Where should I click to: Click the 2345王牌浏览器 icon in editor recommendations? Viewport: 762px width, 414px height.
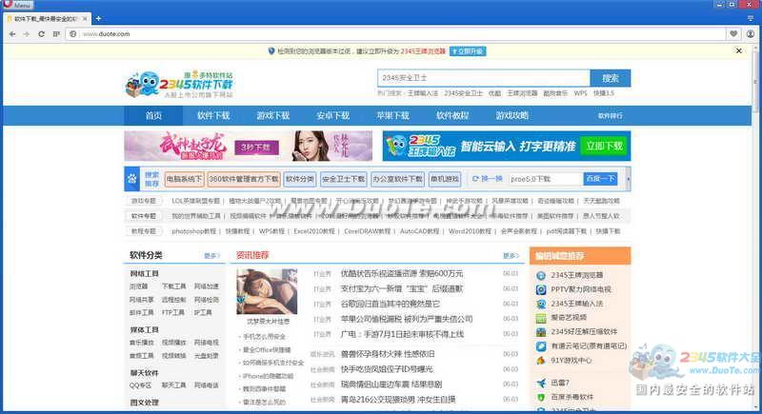coord(541,275)
